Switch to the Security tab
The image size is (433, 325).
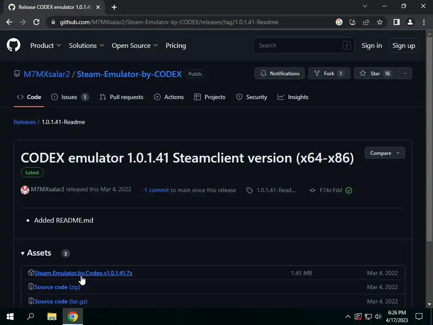[252, 97]
